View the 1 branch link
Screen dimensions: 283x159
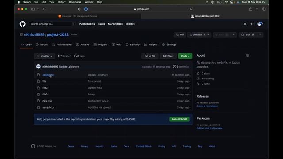(x=65, y=56)
